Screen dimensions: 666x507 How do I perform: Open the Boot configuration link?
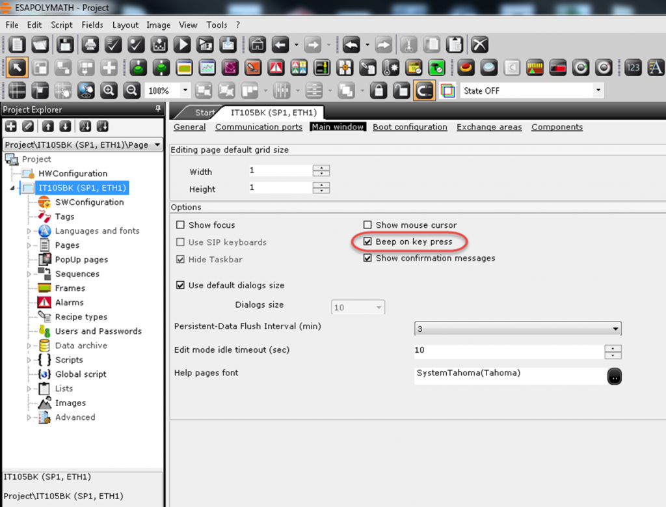410,127
